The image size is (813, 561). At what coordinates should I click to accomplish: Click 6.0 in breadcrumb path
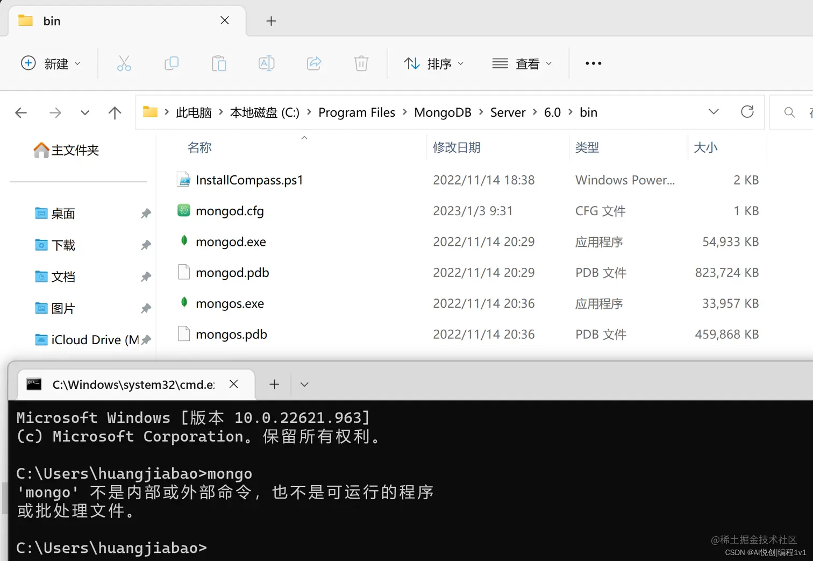pos(552,112)
